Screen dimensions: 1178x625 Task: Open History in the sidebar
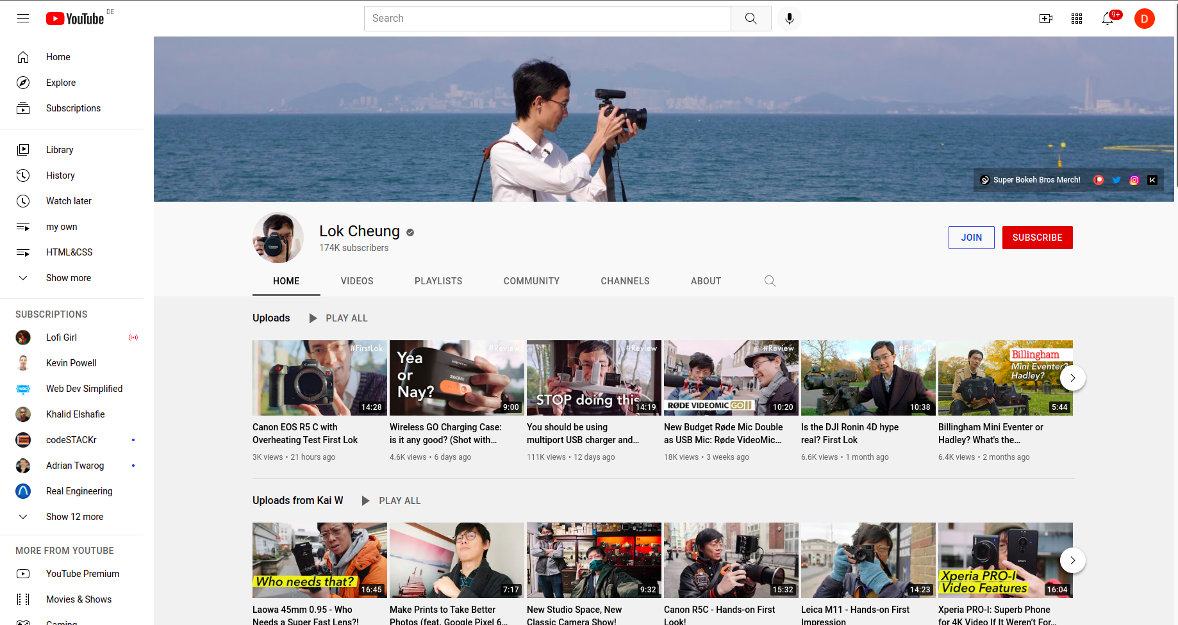[72, 175]
